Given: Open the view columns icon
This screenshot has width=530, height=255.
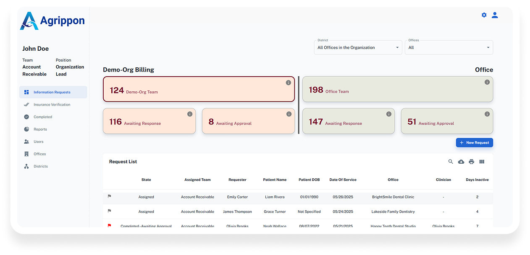Looking at the screenshot, I should (482, 162).
